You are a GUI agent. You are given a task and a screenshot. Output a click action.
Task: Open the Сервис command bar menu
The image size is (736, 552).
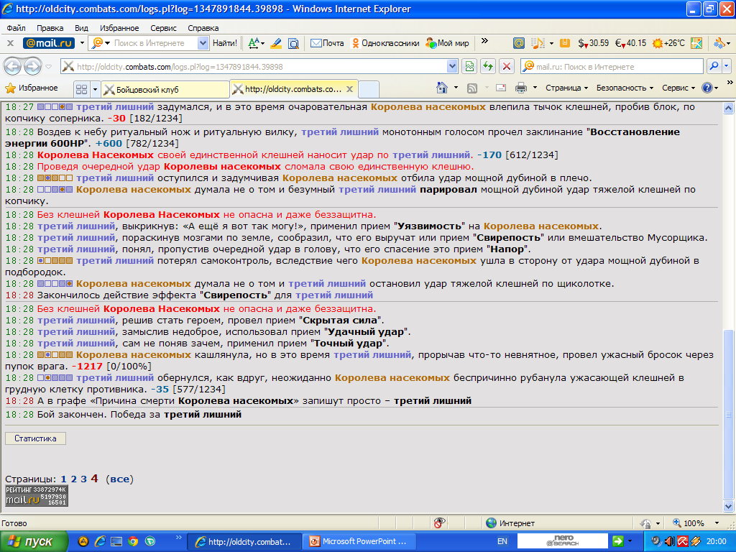(x=678, y=88)
